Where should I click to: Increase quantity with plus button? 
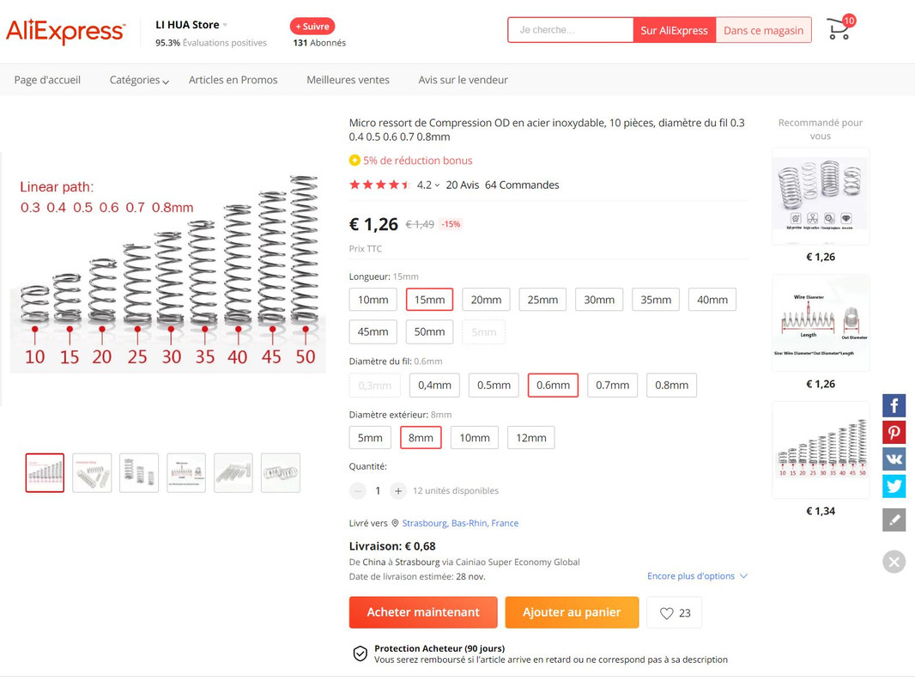398,491
